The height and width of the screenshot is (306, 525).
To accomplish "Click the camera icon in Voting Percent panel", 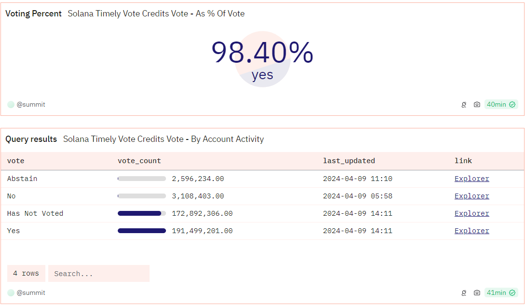I will click(477, 104).
